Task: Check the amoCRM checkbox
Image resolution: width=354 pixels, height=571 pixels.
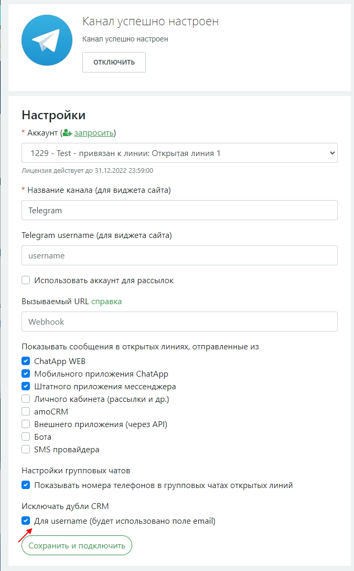Action: pyautogui.click(x=26, y=411)
